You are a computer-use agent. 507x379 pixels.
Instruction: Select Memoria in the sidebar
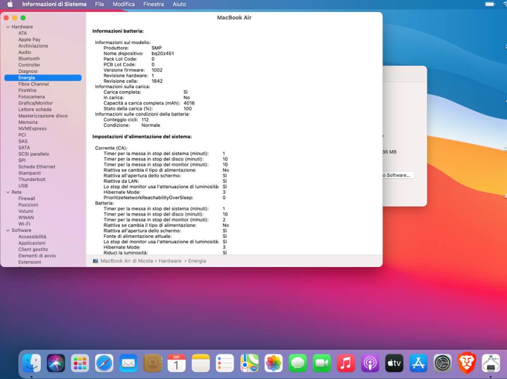[28, 122]
